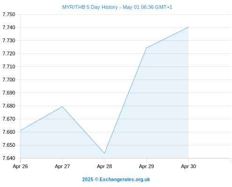Image resolution: width=232 pixels, height=187 pixels.
Task: Click the 7.700 y-axis label
Action: pos(9,80)
